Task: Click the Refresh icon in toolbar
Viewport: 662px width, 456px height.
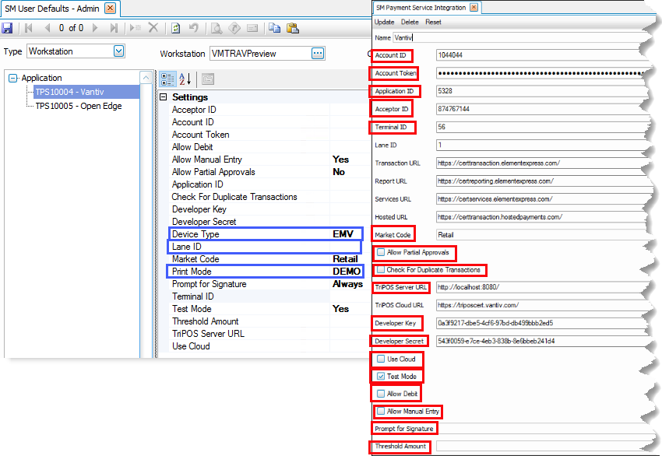Action: 176,28
